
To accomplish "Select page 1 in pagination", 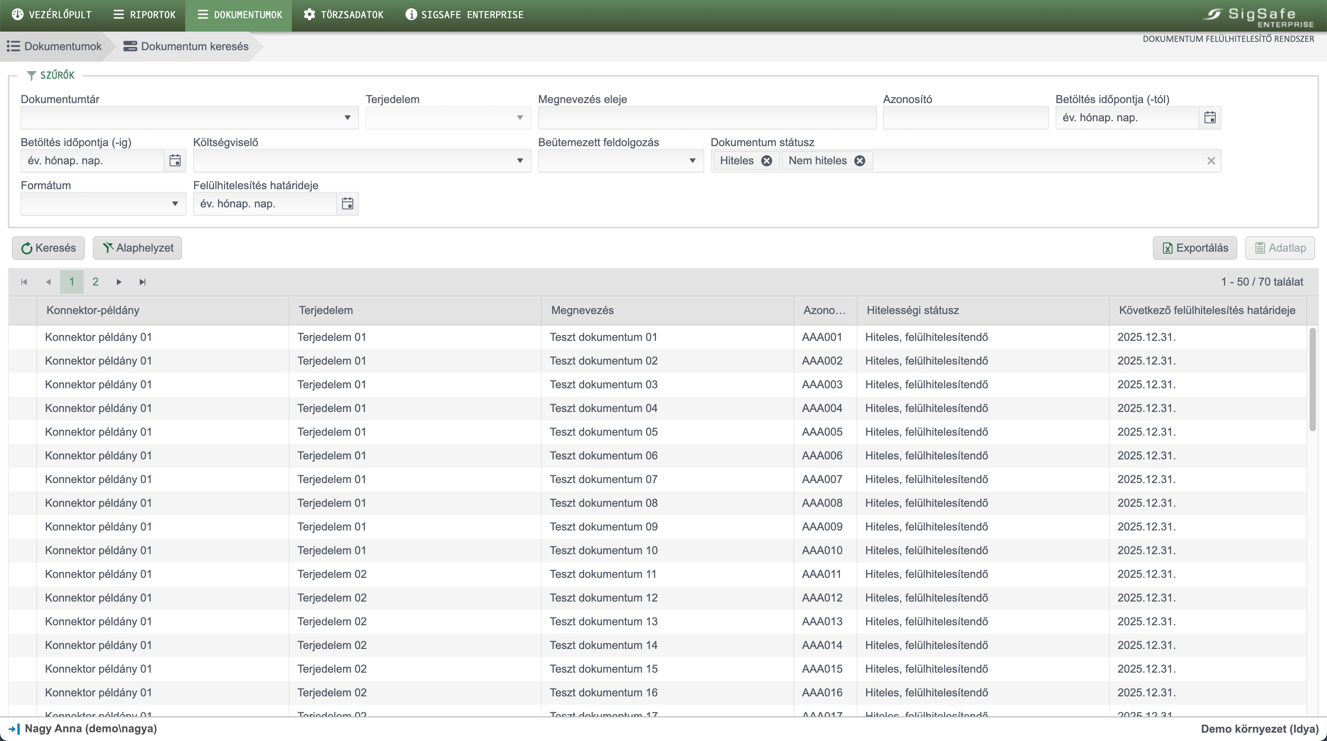I will (x=71, y=282).
